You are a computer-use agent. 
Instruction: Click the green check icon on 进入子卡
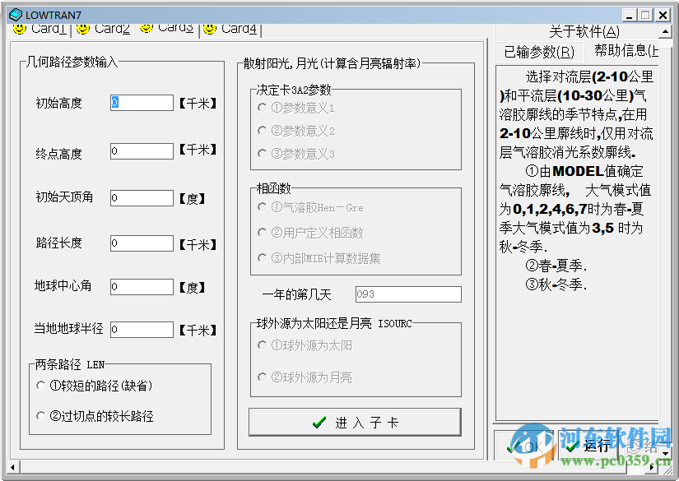click(319, 421)
